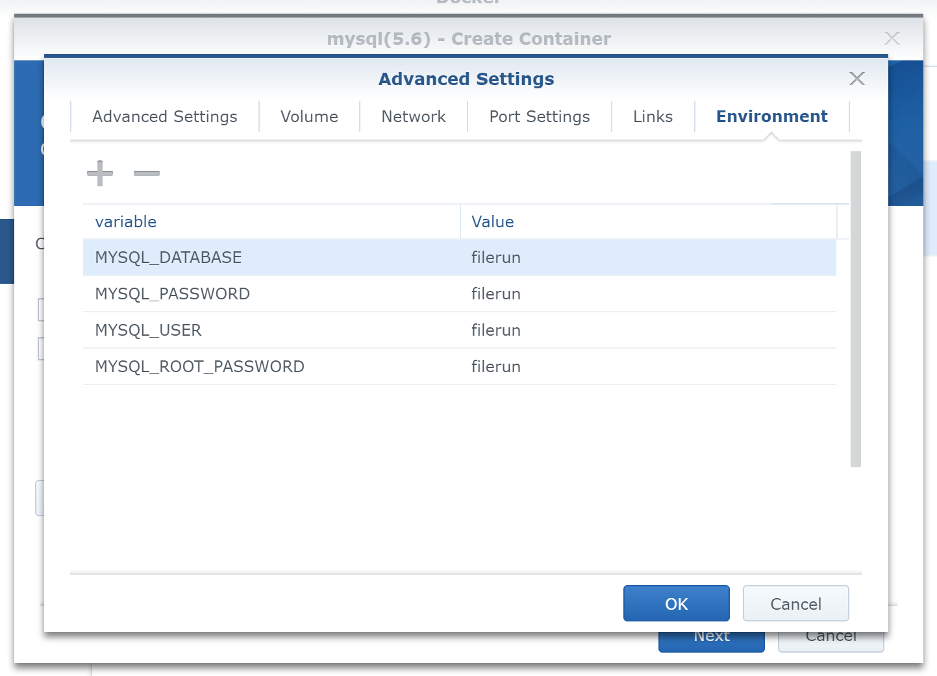Click the environment list vertical scrollbar

pyautogui.click(x=855, y=309)
